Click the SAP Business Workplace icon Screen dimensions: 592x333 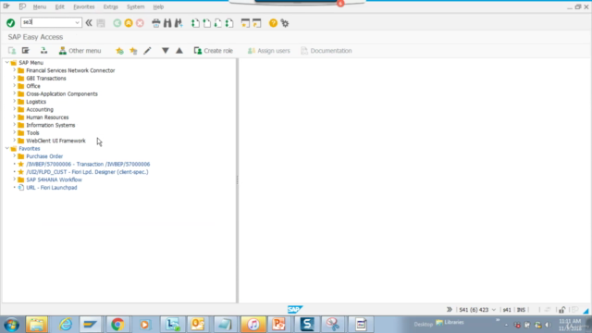click(43, 51)
